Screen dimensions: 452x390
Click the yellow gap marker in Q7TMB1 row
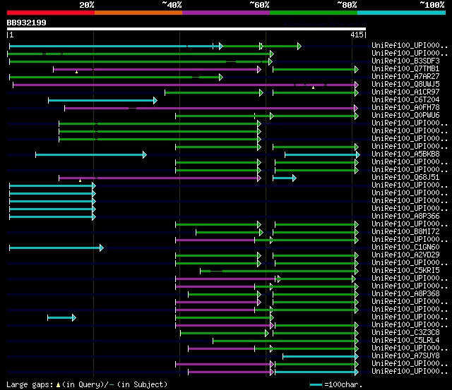[76, 72]
